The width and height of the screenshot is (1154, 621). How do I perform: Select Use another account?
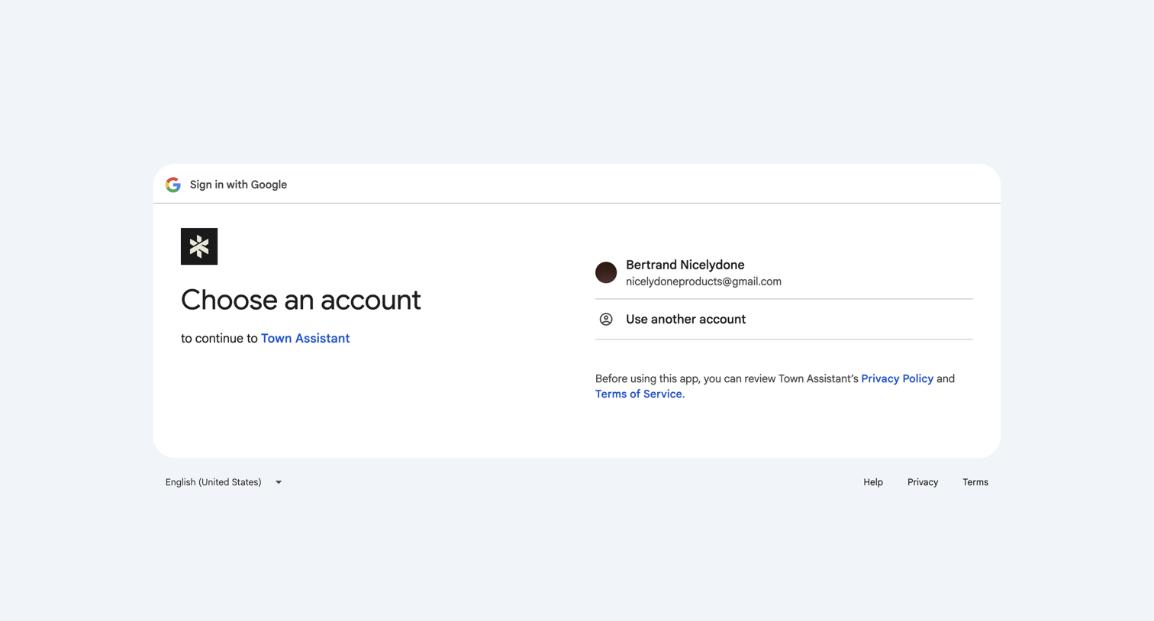pos(784,320)
